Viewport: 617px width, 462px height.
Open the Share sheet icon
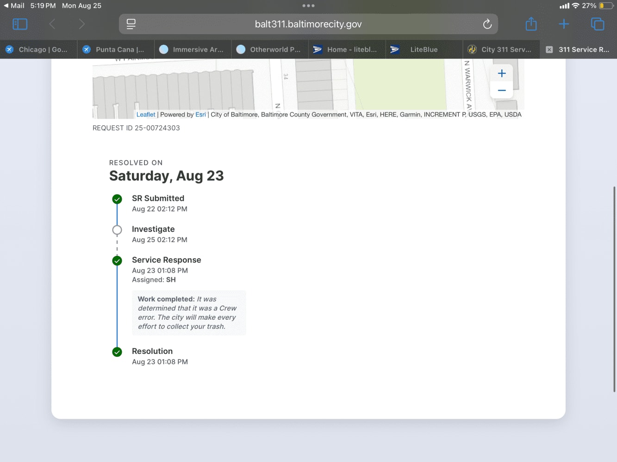531,24
